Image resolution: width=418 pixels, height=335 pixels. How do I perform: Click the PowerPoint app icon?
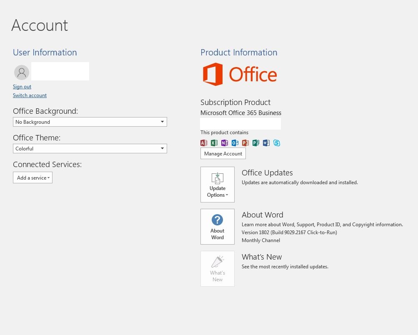[x=245, y=143]
